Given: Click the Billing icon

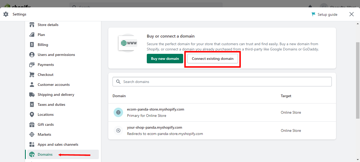Looking at the screenshot, I should pyautogui.click(x=32, y=45).
